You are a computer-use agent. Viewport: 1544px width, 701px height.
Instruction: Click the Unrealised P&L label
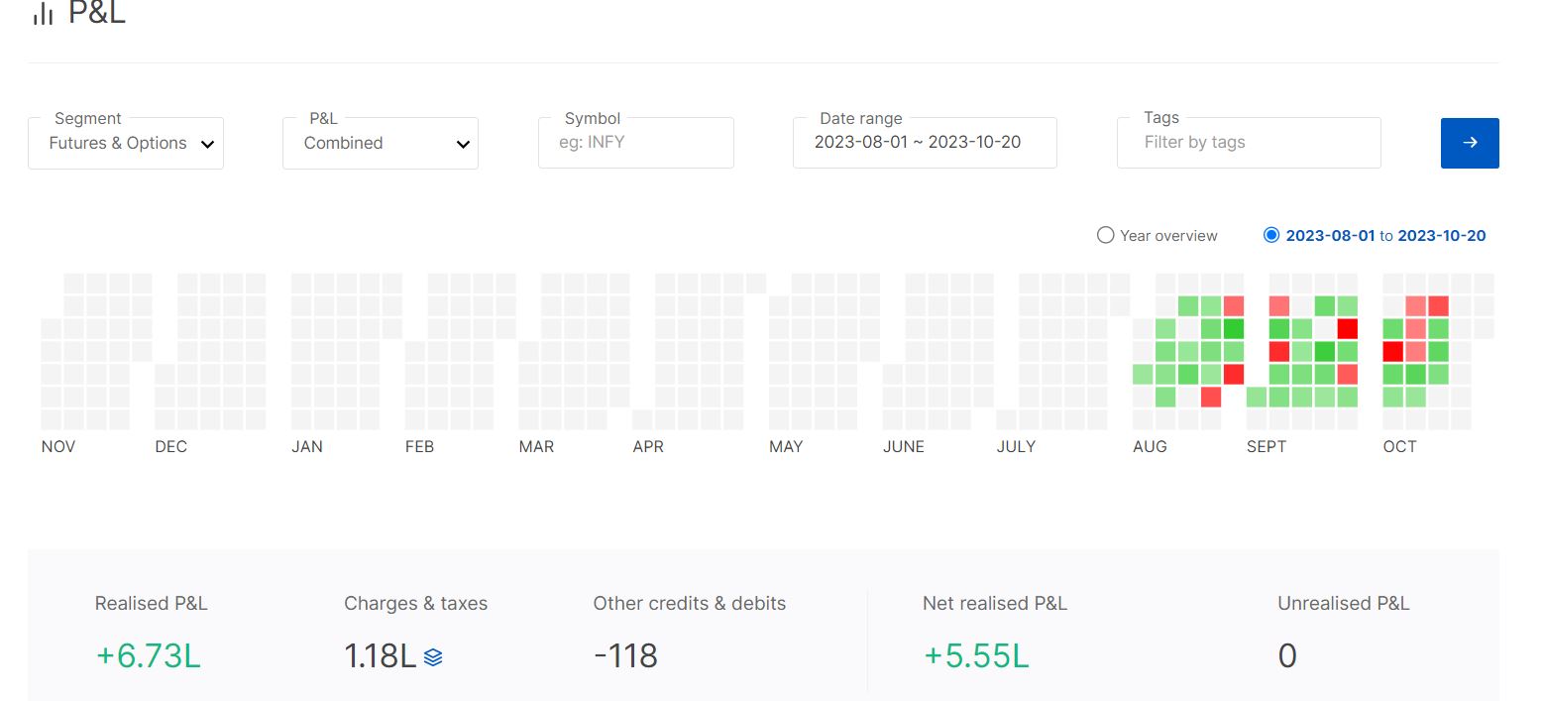(x=1344, y=604)
